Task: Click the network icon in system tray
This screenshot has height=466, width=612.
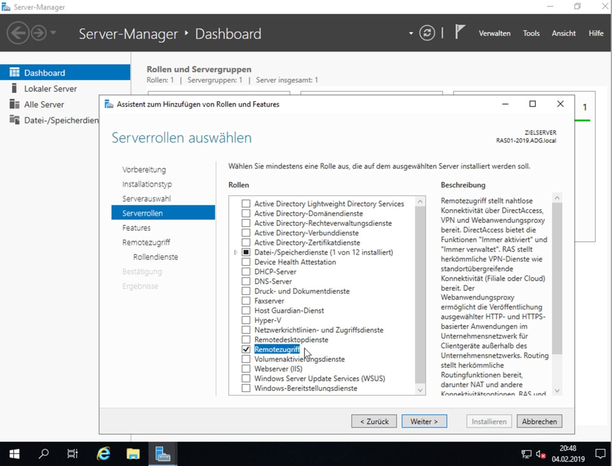Action: coord(526,454)
